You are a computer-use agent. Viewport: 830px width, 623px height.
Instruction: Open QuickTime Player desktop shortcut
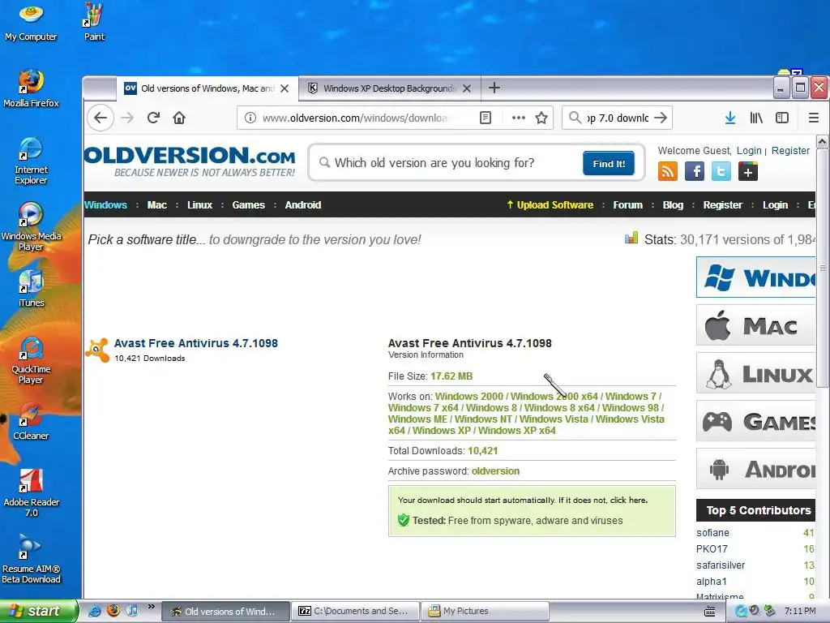(x=31, y=360)
